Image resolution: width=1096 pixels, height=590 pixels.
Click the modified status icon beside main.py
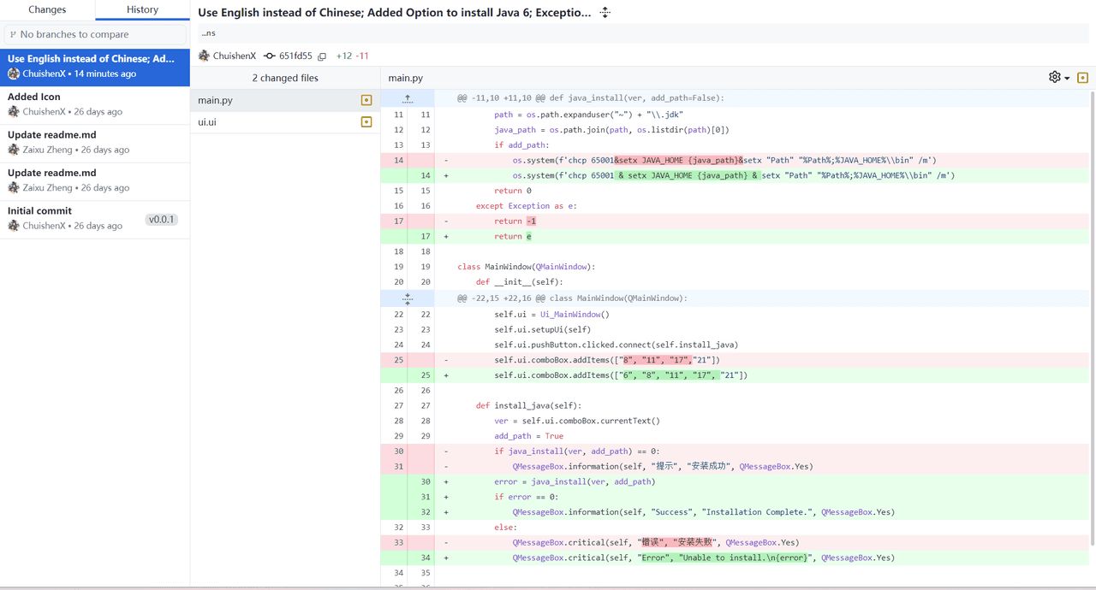coord(366,100)
